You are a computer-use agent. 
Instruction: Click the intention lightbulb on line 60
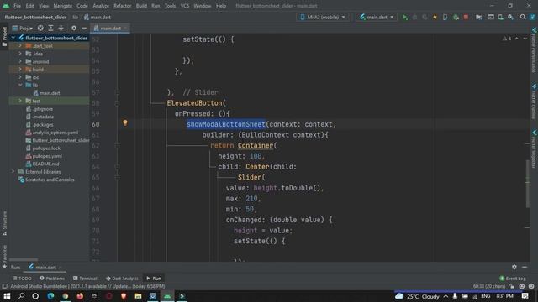125,122
